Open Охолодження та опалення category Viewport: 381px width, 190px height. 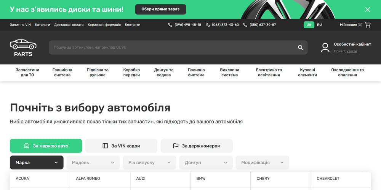pos(347,73)
